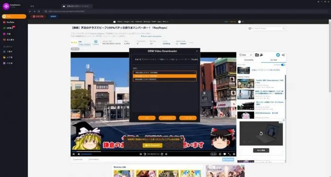331x177 pixels.
Task: Select the open Niconico browser tab
Action: tap(77, 6)
